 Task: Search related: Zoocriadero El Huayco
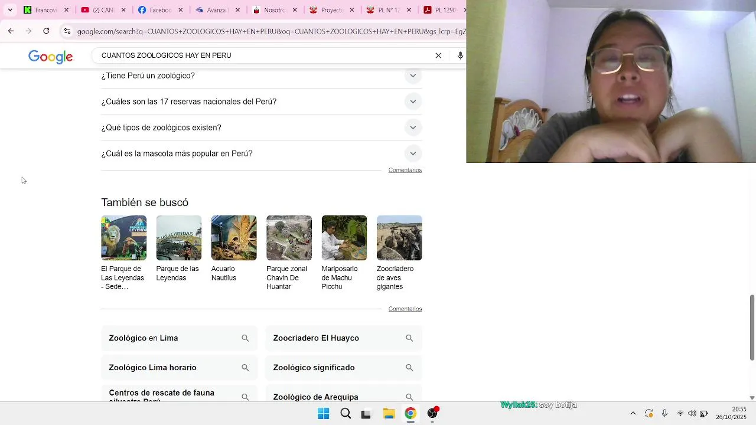tap(344, 338)
